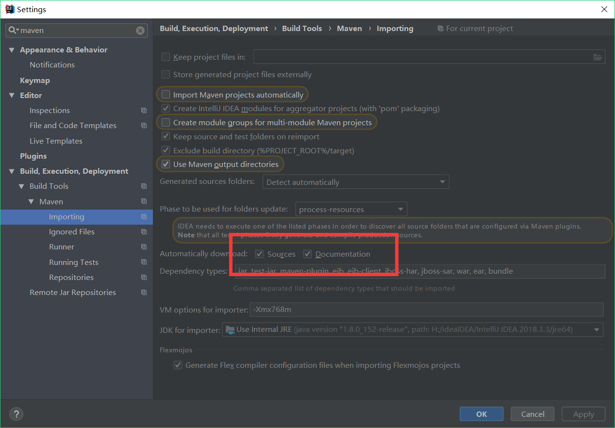The width and height of the screenshot is (615, 428).
Task: Click the help question mark icon
Action: (16, 414)
